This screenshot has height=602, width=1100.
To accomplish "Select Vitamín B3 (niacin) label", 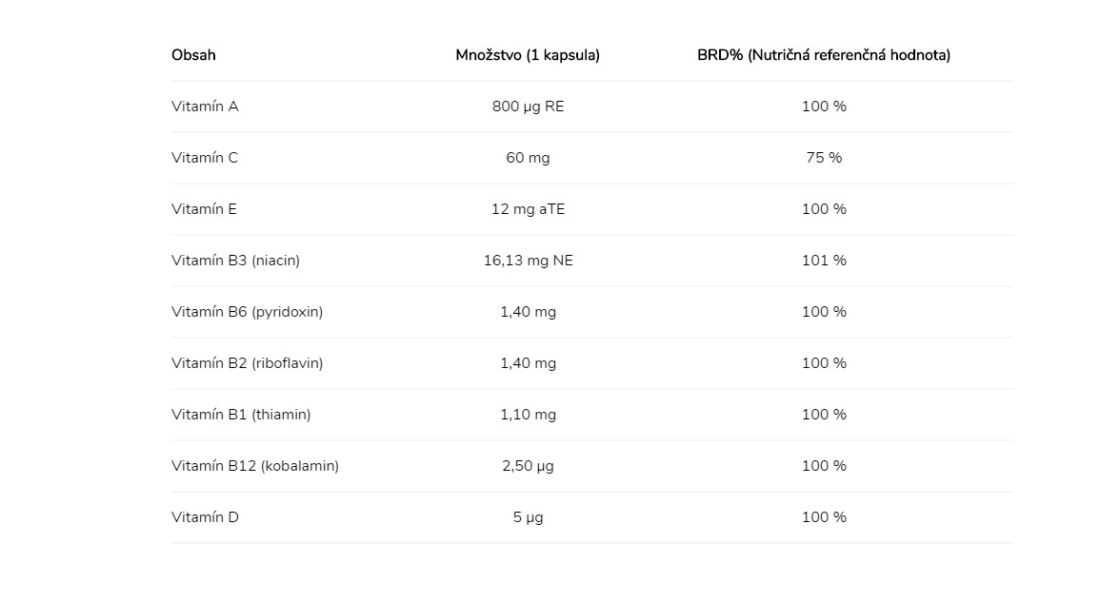I will coord(236,261).
